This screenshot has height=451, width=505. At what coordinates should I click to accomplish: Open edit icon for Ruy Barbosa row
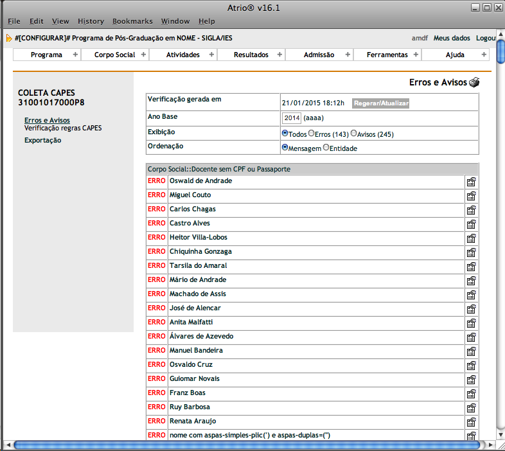click(x=471, y=408)
